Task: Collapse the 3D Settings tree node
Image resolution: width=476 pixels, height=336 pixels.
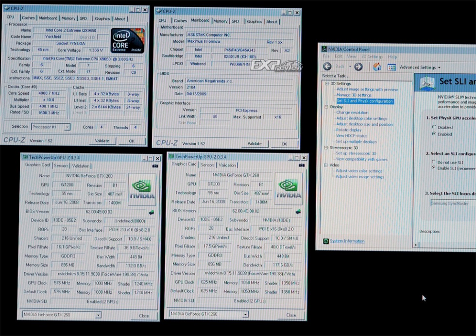Action: tap(326, 84)
